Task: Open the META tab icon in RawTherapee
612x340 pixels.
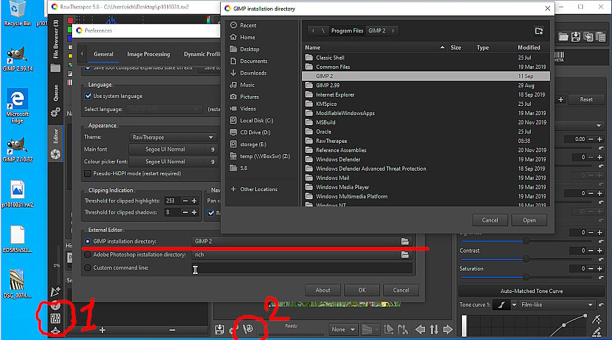Action: tap(559, 57)
